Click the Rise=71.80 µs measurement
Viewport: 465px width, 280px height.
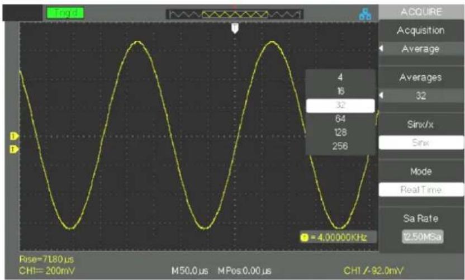pyautogui.click(x=46, y=259)
